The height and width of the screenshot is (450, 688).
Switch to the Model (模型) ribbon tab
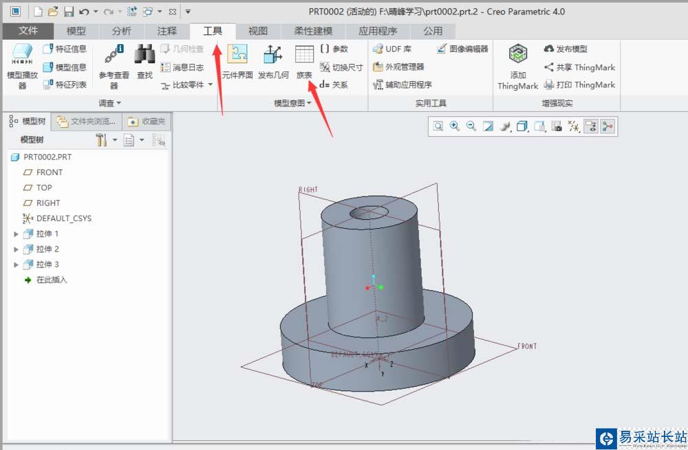(76, 31)
